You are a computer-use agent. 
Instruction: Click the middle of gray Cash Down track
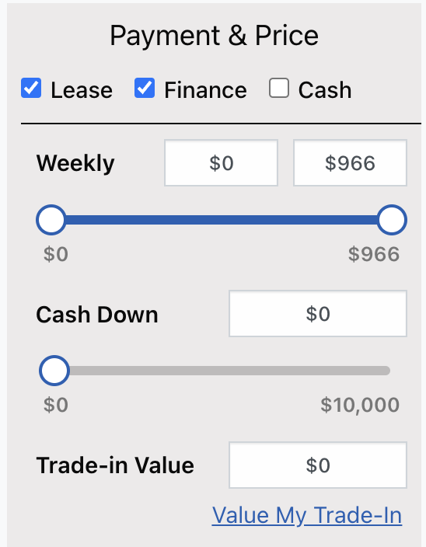pos(230,371)
